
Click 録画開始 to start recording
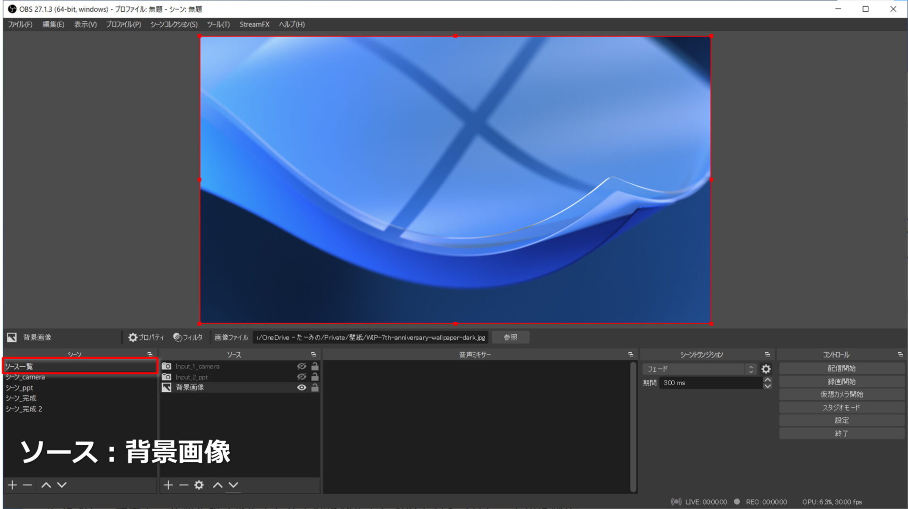click(841, 381)
